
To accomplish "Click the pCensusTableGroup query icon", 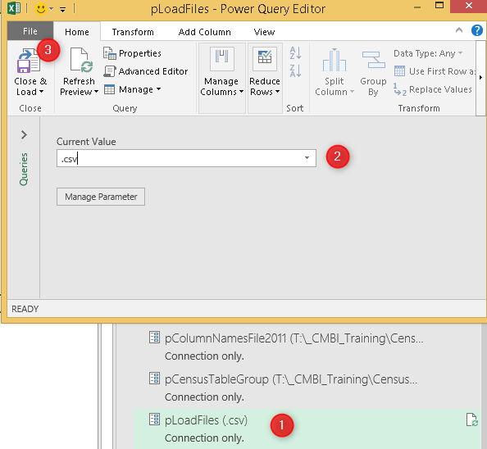I will click(x=154, y=379).
